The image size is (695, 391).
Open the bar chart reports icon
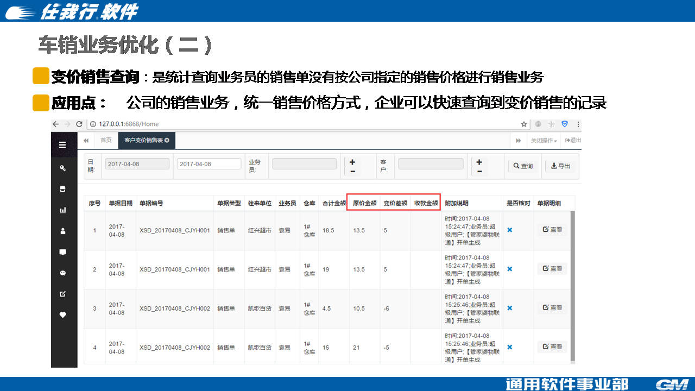[x=62, y=210]
